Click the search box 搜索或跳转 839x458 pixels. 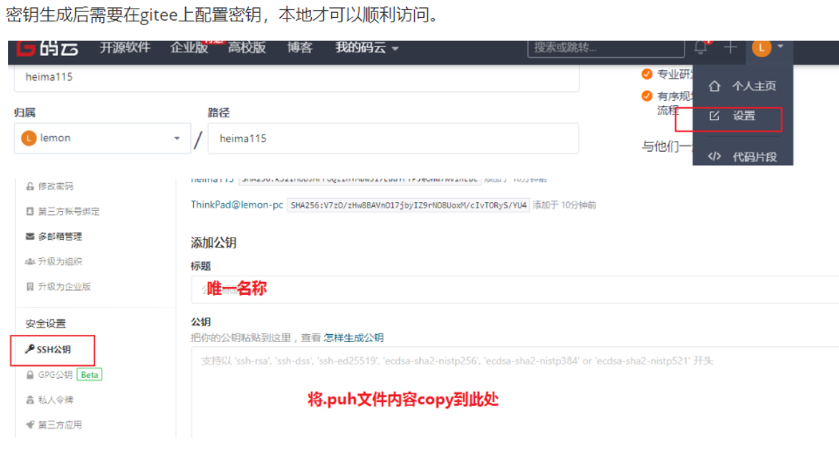click(x=606, y=48)
